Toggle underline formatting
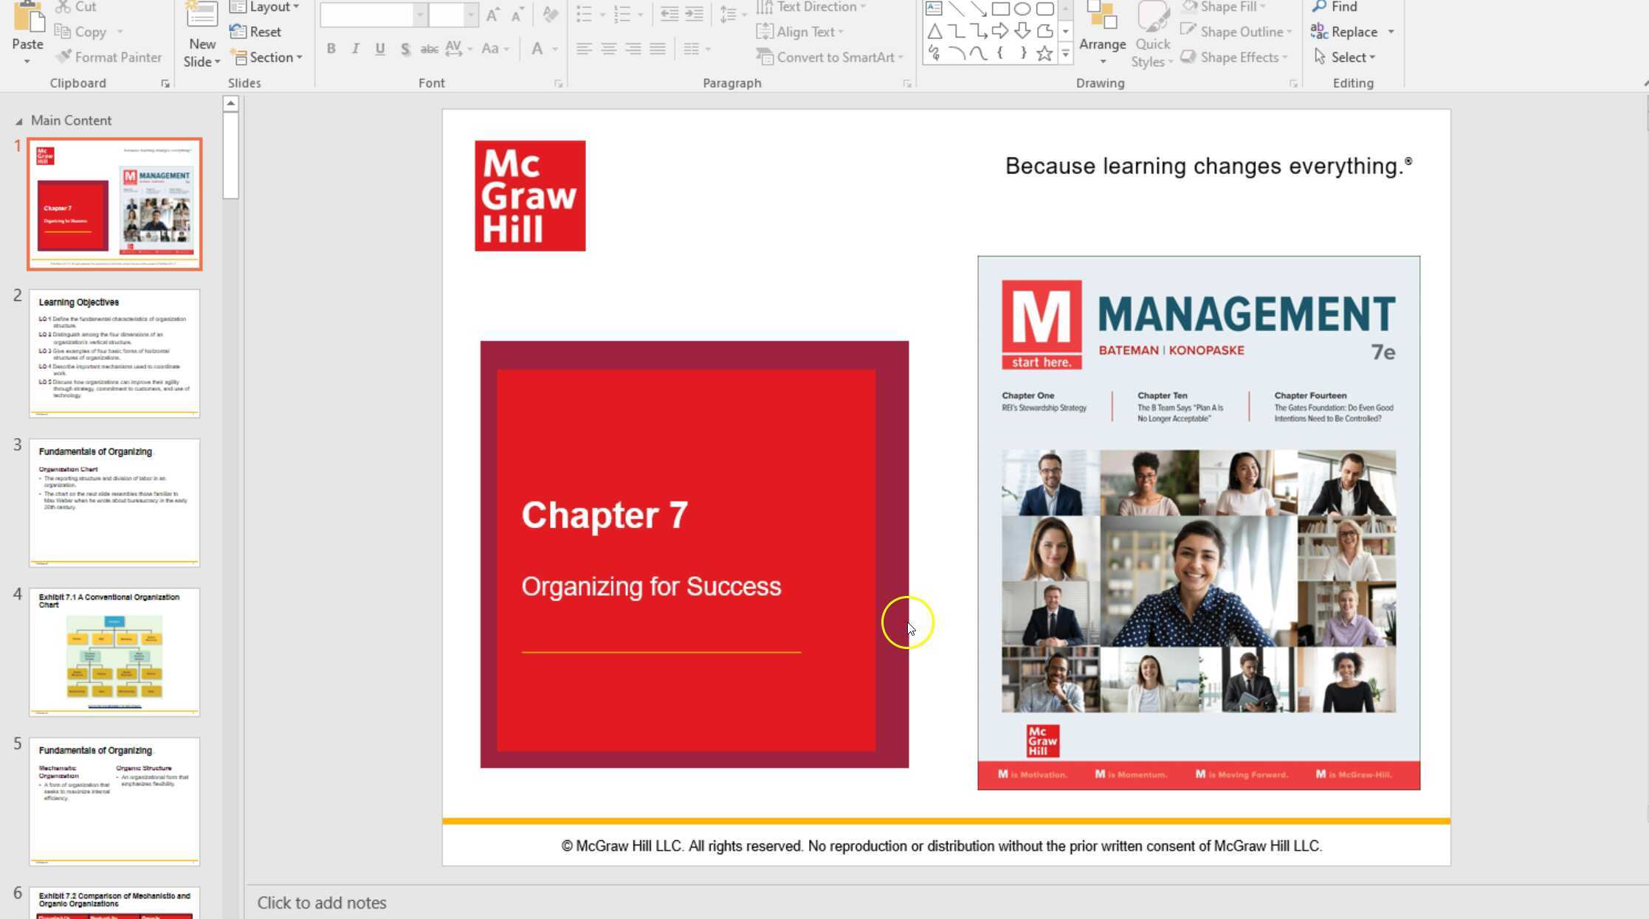The width and height of the screenshot is (1649, 919). pyautogui.click(x=379, y=49)
